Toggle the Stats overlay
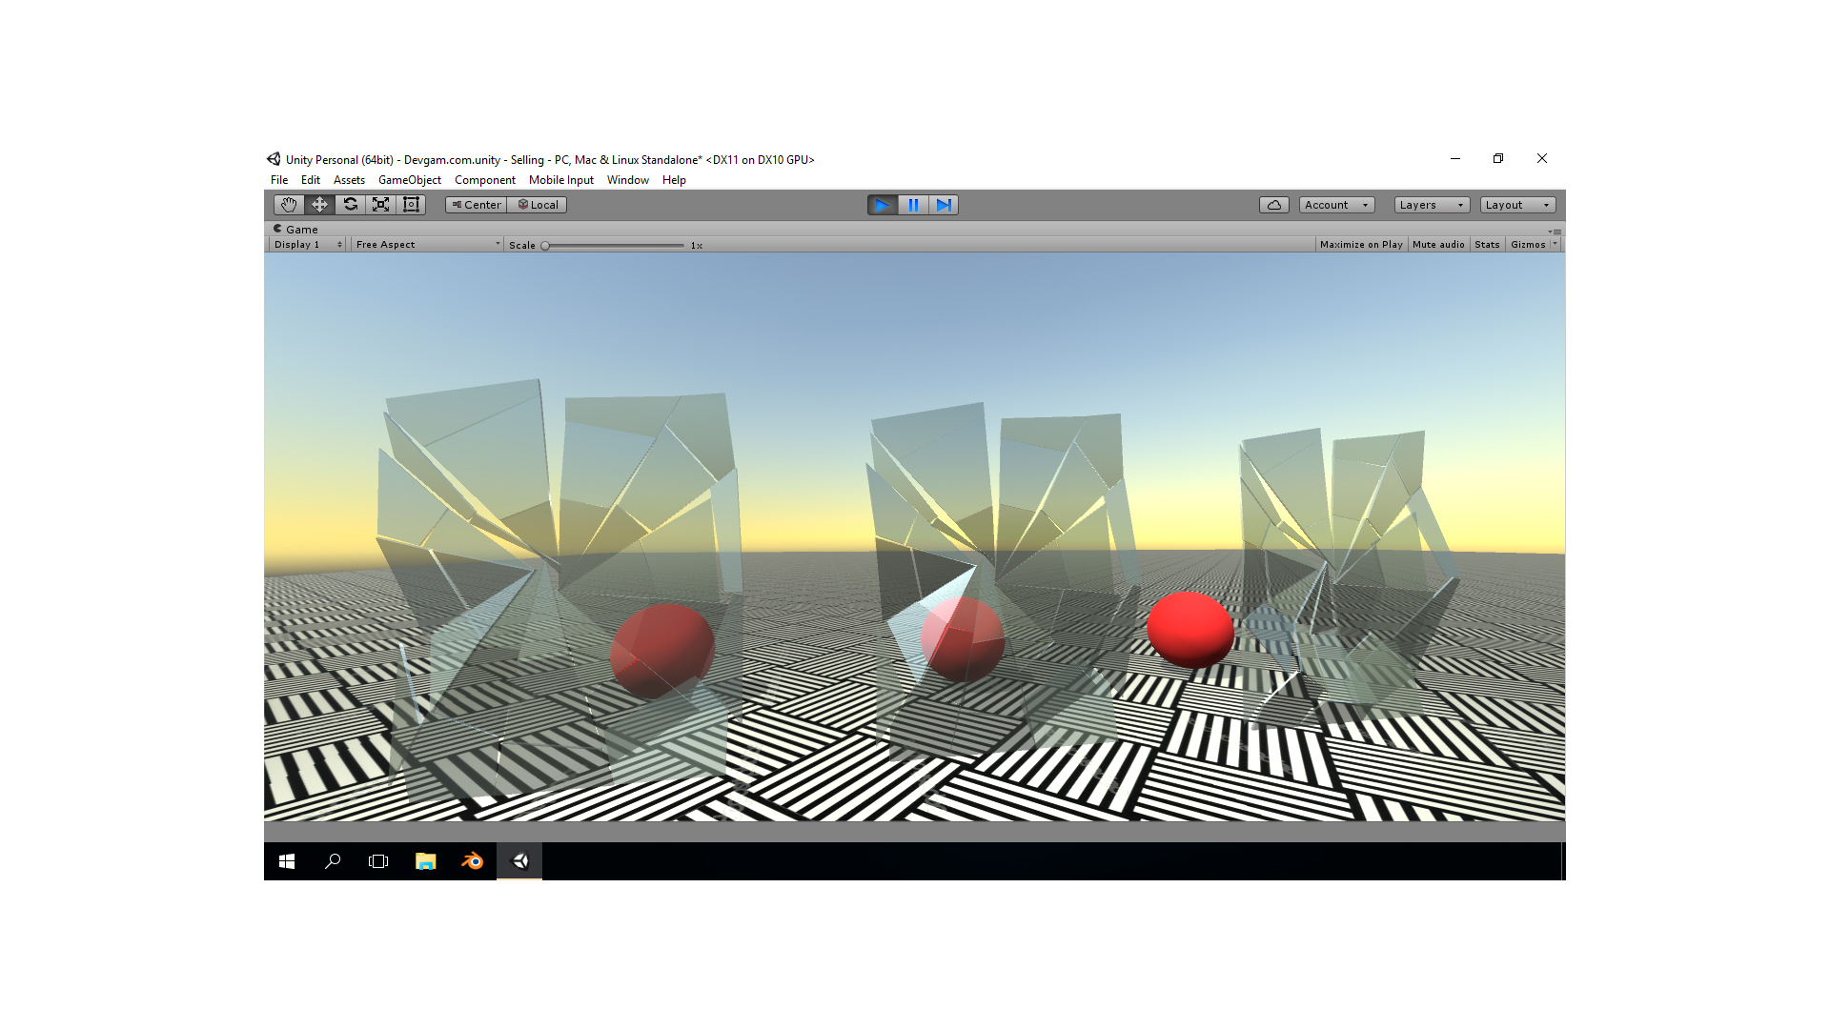This screenshot has height=1029, width=1830. [1487, 245]
